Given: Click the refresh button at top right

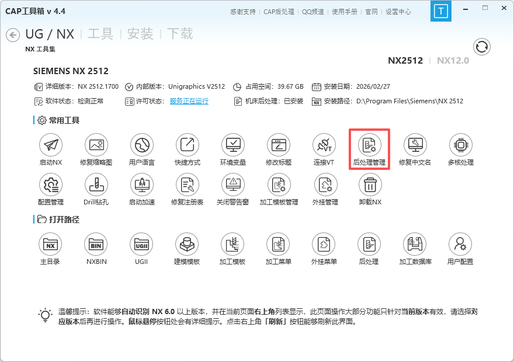Looking at the screenshot, I should coord(481,47).
